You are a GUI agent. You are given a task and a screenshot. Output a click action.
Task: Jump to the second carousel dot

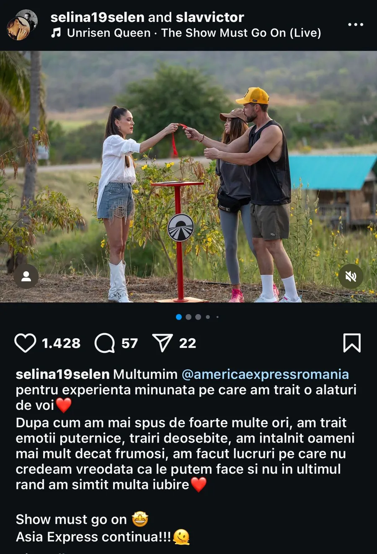coord(188,317)
